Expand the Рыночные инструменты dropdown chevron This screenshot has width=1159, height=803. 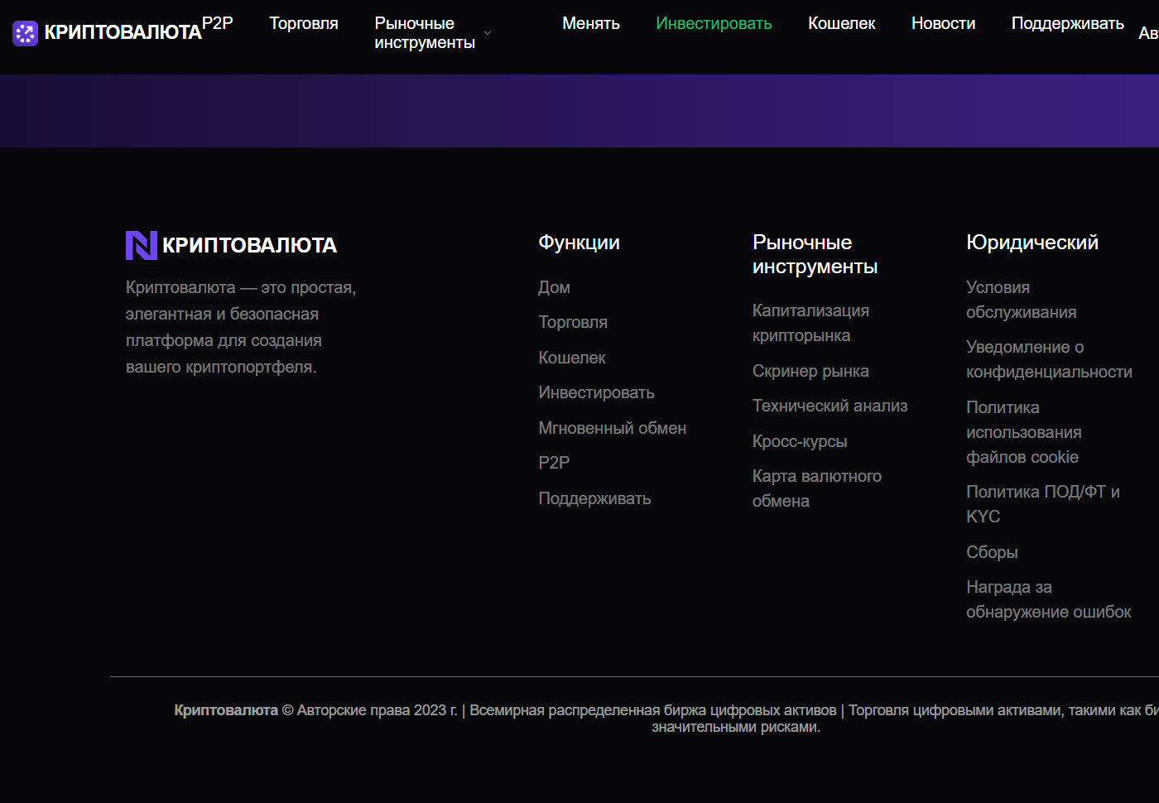coord(488,33)
